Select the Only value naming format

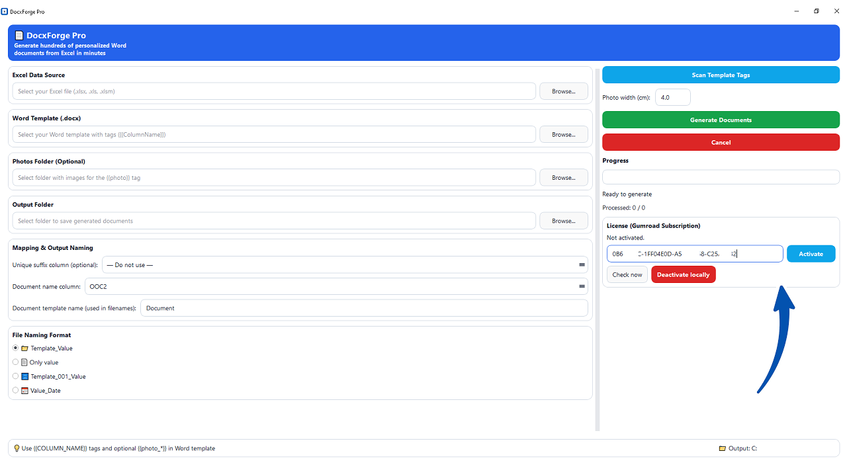(x=15, y=362)
